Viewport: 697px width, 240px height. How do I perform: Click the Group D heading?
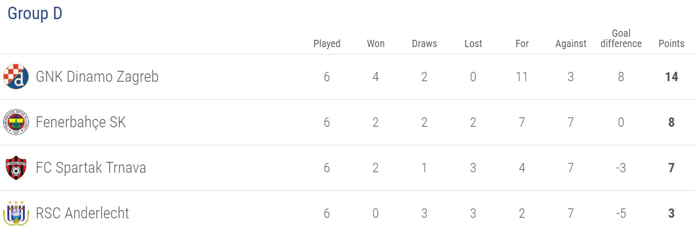tap(35, 14)
